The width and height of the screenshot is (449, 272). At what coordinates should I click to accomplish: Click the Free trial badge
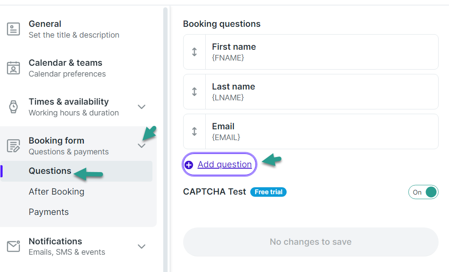(x=268, y=192)
